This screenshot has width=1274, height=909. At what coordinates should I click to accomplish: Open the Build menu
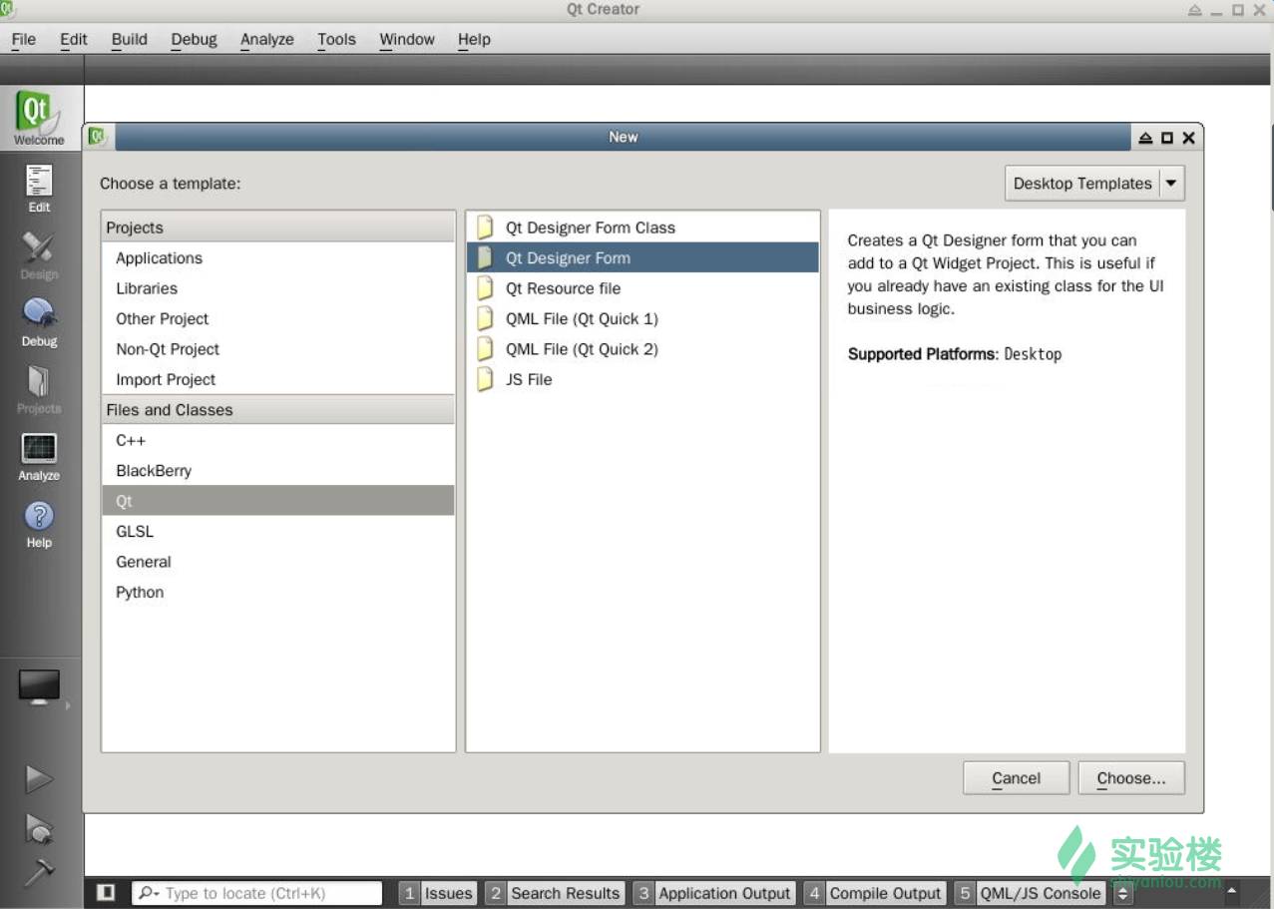[x=130, y=39]
